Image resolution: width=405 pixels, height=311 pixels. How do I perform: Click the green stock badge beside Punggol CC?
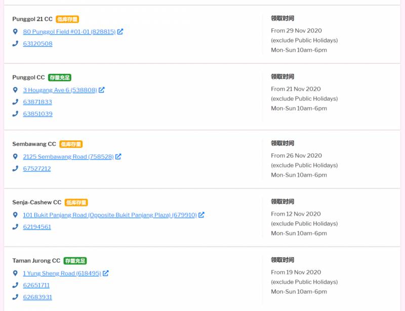60,77
